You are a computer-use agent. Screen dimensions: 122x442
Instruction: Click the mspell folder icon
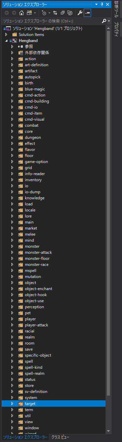pos(21,271)
